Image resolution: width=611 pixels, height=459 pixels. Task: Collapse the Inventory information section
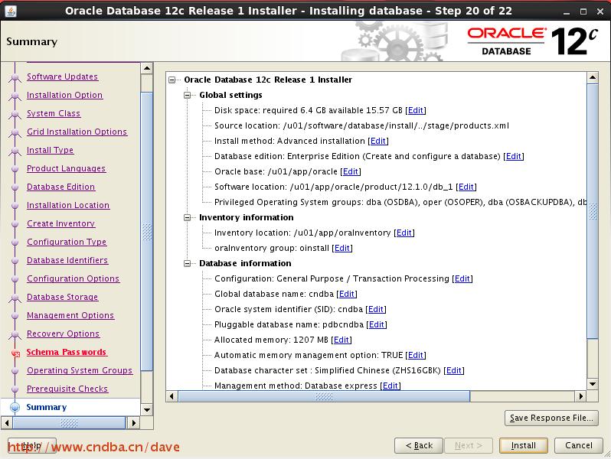click(x=187, y=217)
